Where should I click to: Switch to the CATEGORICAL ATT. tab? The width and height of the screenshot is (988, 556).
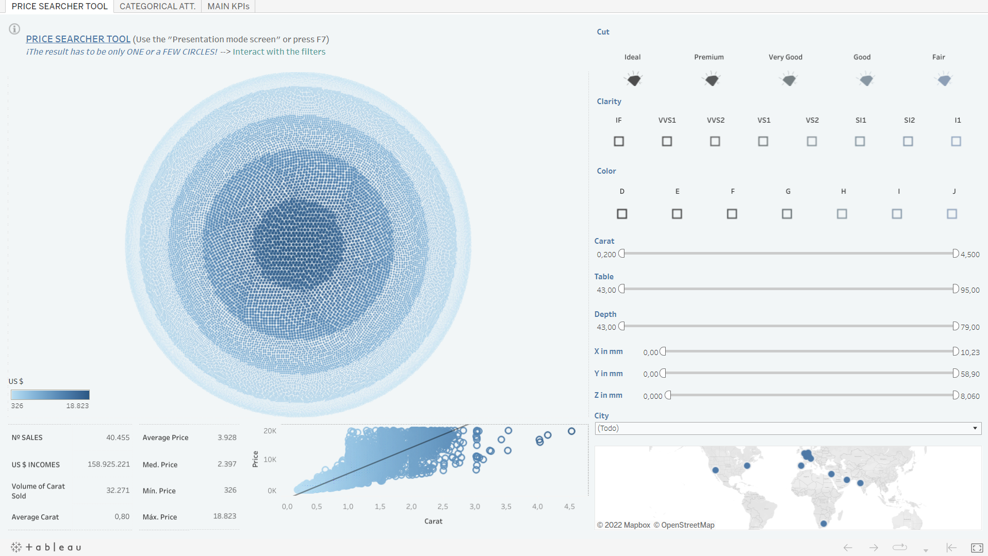157,6
